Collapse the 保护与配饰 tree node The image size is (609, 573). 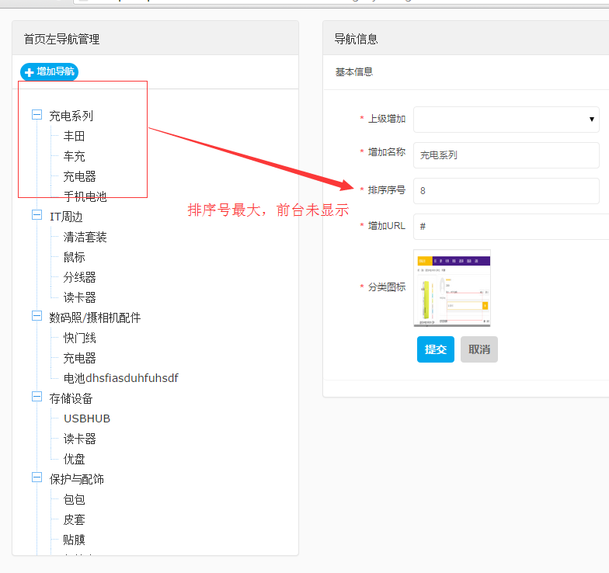point(37,478)
